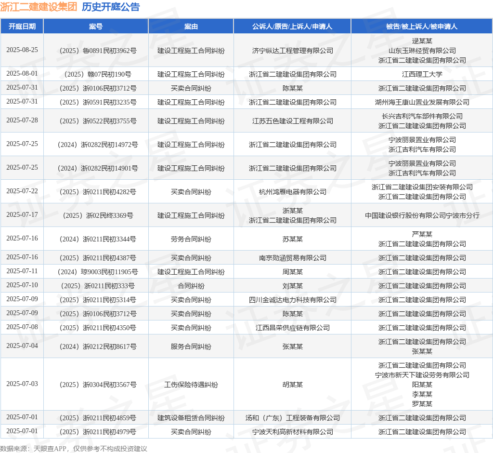The height and width of the screenshot is (453, 493).
Task: Select plaintiff 宁波天利高新材料有限公司
Action: click(x=292, y=432)
